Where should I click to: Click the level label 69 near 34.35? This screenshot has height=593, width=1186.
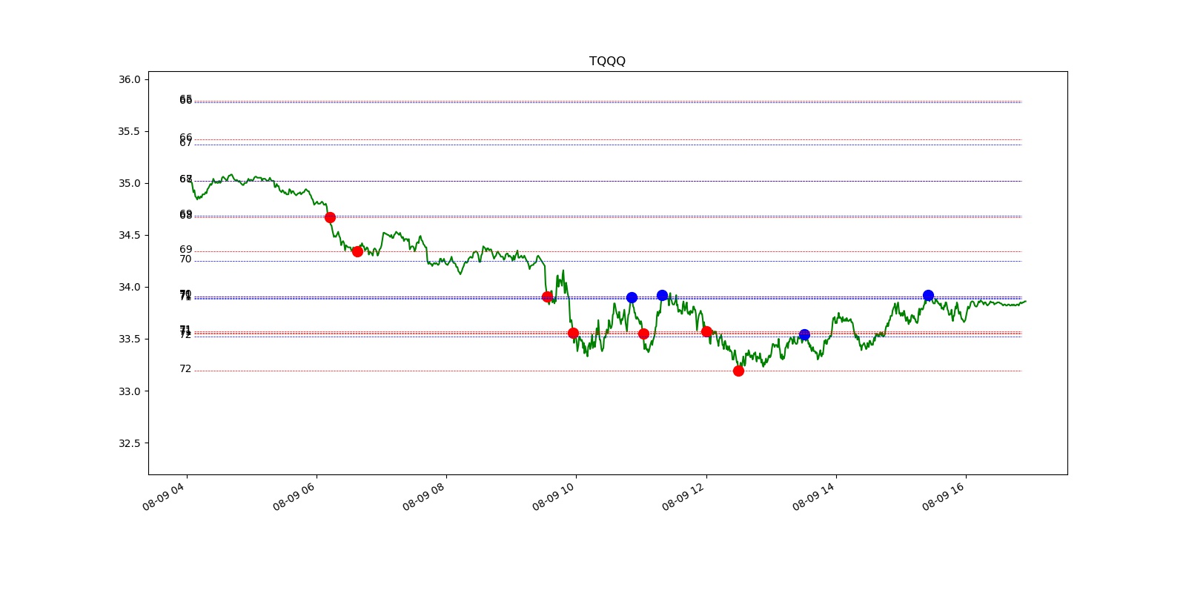[185, 249]
